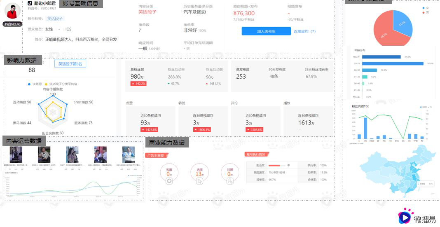Click the green down-arrow next to 93.7%
The height and width of the screenshot is (227, 440).
click(x=169, y=84)
